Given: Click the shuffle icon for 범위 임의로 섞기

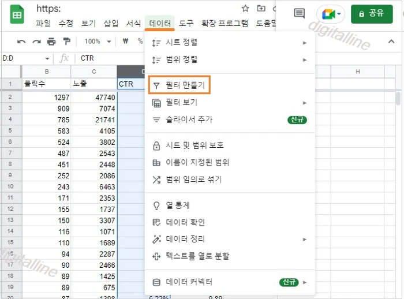Looking at the screenshot, I should [x=156, y=180].
